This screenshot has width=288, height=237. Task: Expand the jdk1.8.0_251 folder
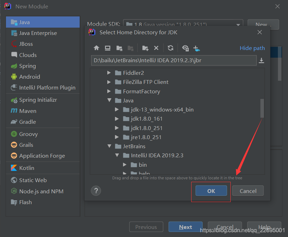tap(117, 128)
